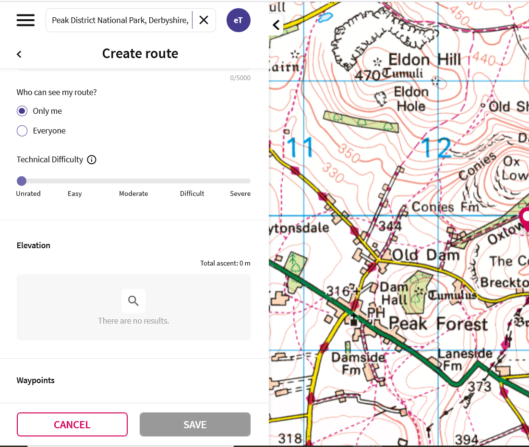Set difficulty to Moderate on slider
This screenshot has height=447, width=529.
coord(133,181)
